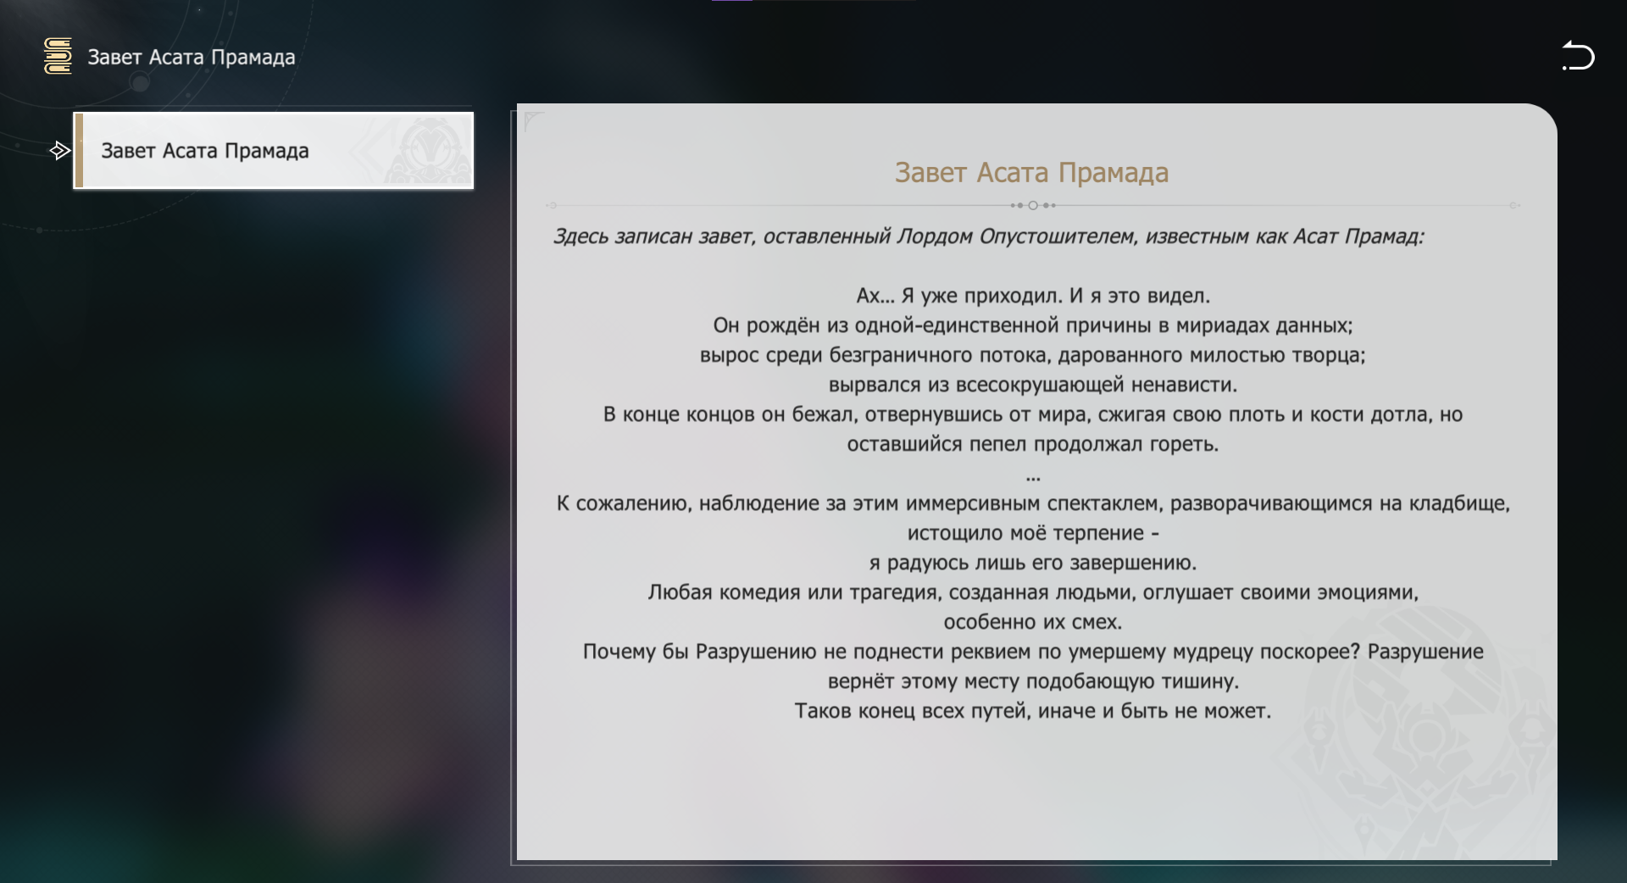
Task: Click the line особенно их смех
Action: (x=1033, y=622)
